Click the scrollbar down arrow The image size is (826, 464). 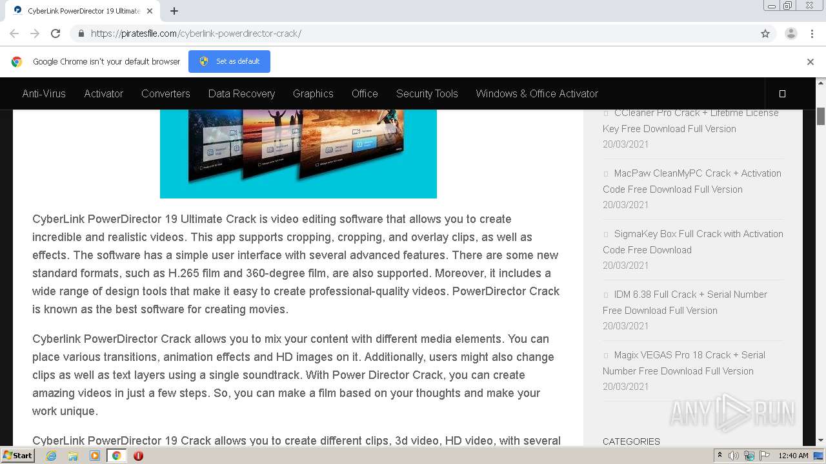(x=821, y=441)
